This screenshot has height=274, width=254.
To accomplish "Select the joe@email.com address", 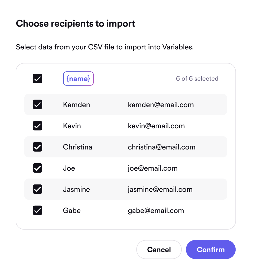I will (x=152, y=168).
